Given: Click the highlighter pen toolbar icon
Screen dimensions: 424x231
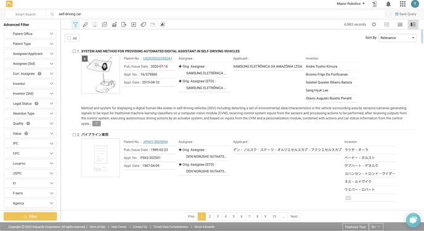Looking at the screenshot, I should [85, 25].
